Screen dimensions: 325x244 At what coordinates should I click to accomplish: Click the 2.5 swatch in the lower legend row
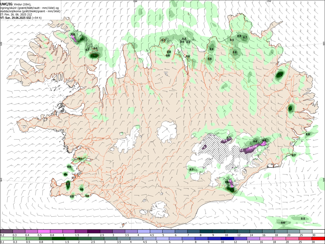pos(97,238)
